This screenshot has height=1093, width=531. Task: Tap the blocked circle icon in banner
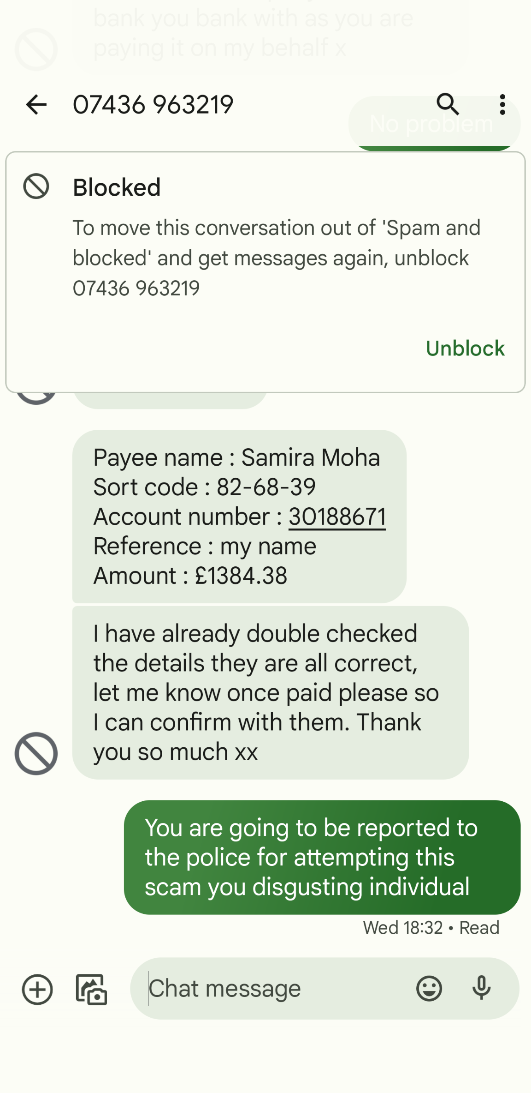tap(36, 186)
